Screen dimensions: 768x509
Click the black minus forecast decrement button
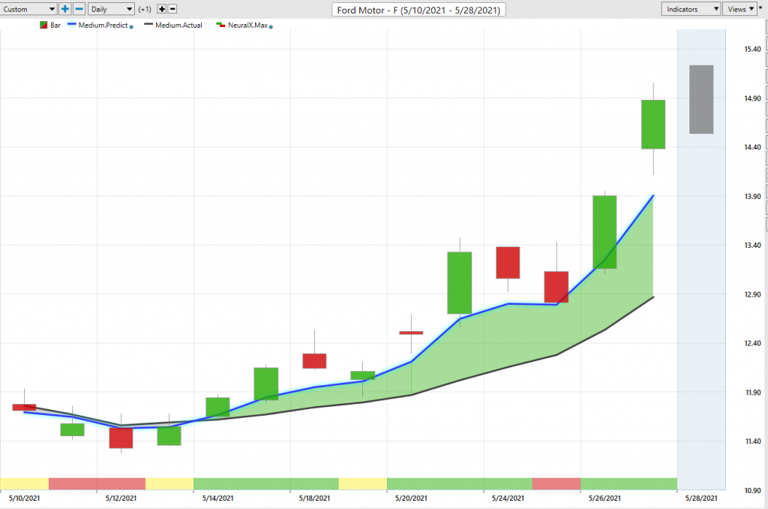172,9
